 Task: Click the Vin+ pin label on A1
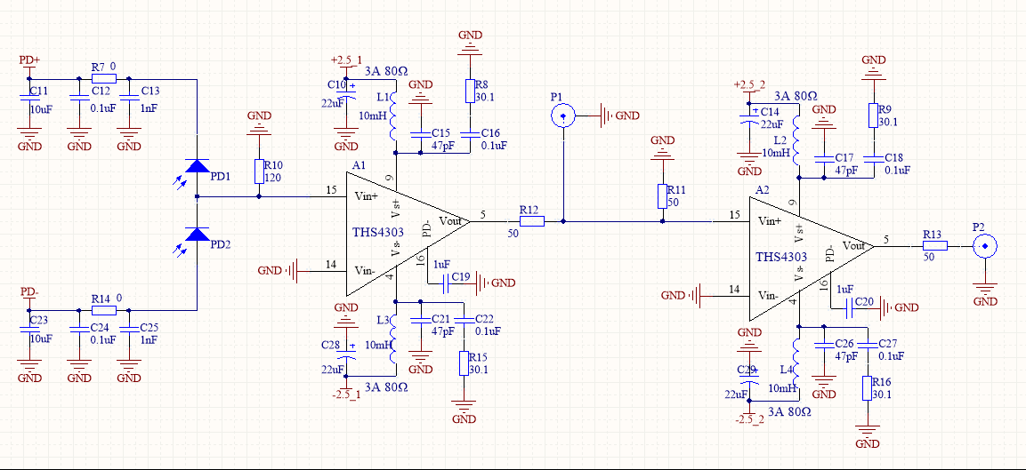click(x=365, y=195)
